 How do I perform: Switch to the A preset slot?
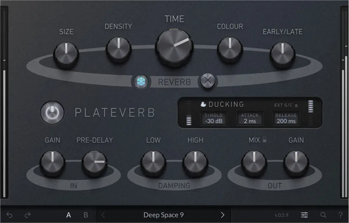coord(69,215)
